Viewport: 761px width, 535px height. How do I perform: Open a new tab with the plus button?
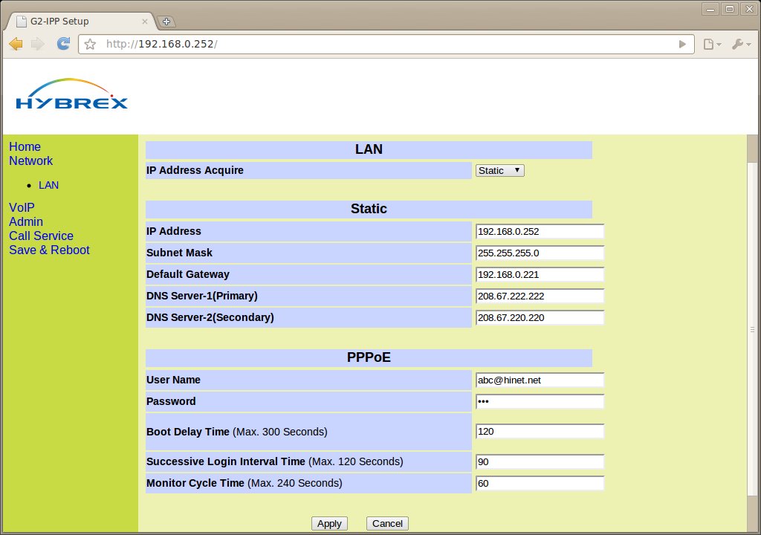tap(166, 22)
